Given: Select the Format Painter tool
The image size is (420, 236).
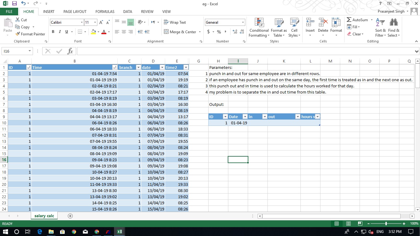Looking at the screenshot, I should tap(30, 34).
